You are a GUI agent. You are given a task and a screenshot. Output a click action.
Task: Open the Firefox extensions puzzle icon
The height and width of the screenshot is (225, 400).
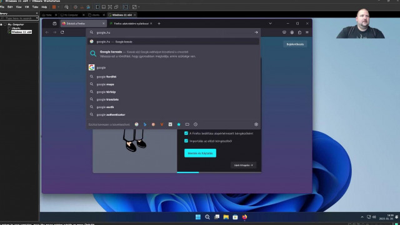pyautogui.click(x=299, y=32)
